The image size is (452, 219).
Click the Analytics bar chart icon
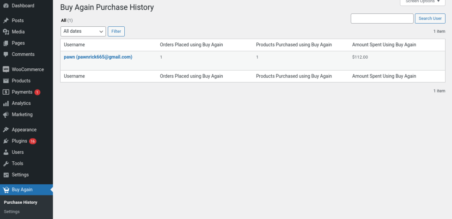click(6, 103)
